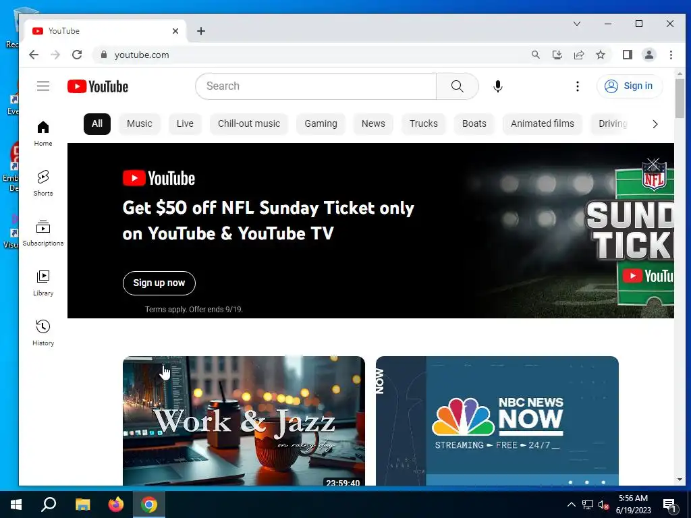This screenshot has width=691, height=518.
Task: Select the News filter chip
Action: click(x=373, y=124)
